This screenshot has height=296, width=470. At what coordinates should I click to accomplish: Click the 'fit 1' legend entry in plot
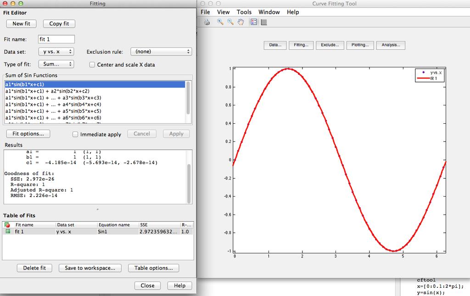428,78
